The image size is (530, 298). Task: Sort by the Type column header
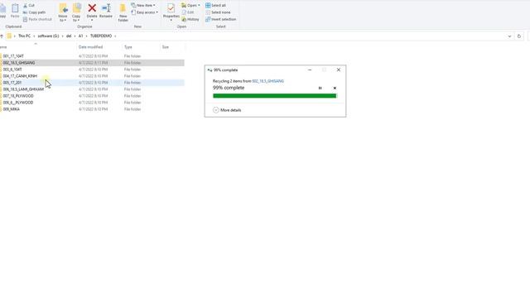128,47
